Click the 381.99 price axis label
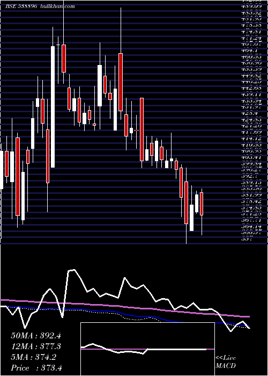The width and height of the screenshot is (268, 376). pyautogui.click(x=251, y=195)
